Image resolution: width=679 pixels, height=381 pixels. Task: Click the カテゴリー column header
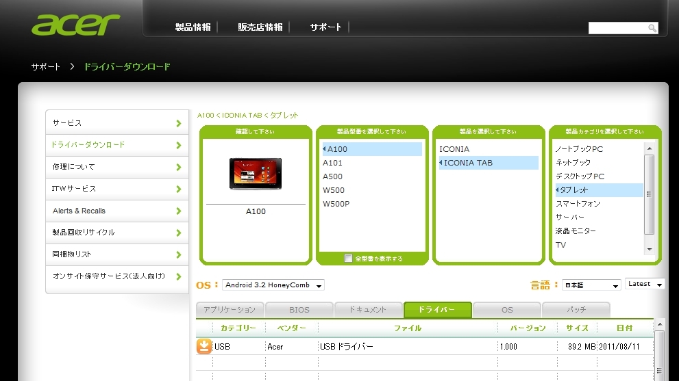[238, 328]
